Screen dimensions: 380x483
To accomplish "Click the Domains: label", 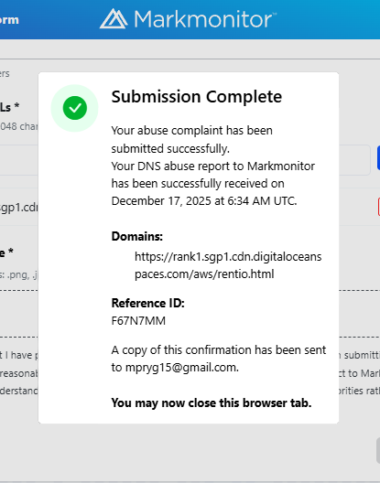I will (137, 236).
